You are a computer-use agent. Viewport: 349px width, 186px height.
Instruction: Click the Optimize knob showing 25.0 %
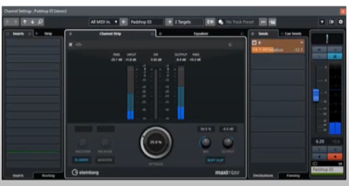[156, 142]
